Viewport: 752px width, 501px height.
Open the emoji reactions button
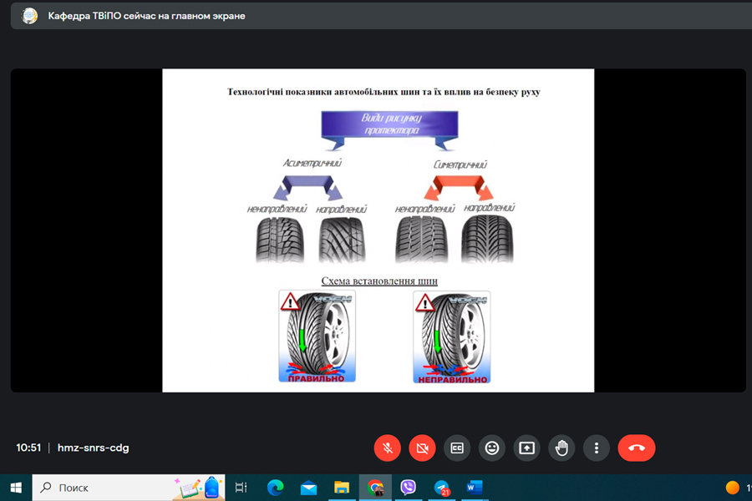tap(492, 448)
